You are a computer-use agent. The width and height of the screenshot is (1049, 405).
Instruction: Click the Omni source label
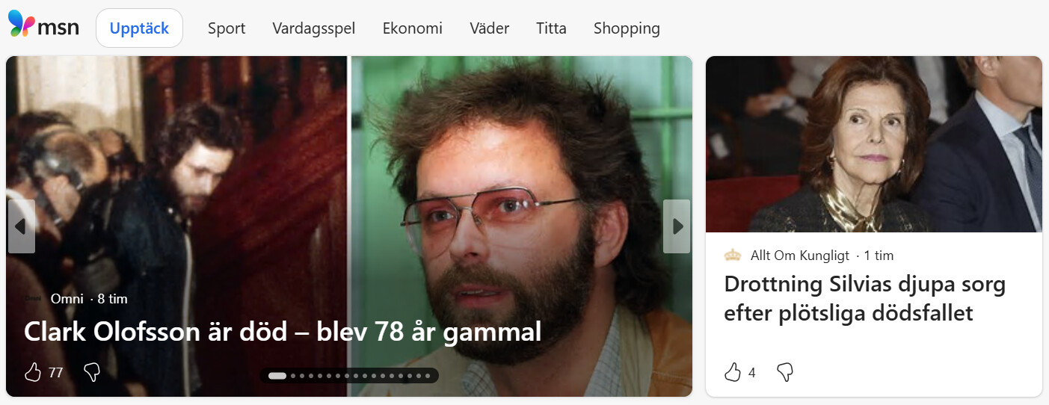click(67, 299)
